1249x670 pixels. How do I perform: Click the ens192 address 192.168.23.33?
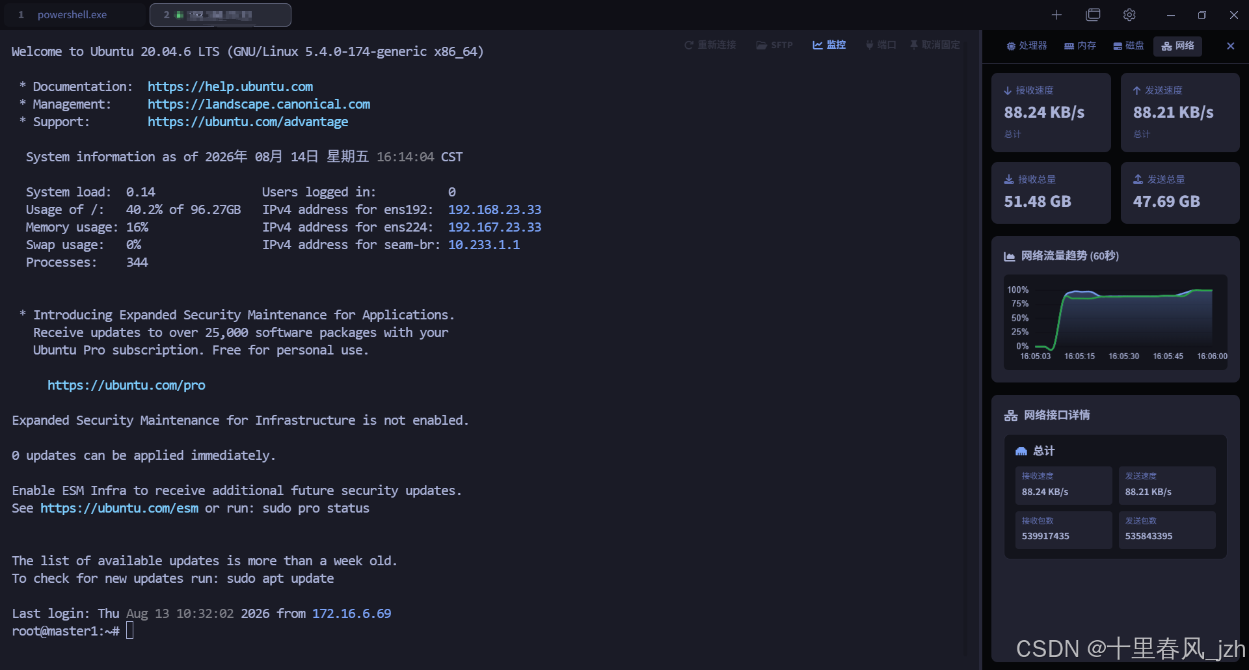(494, 209)
